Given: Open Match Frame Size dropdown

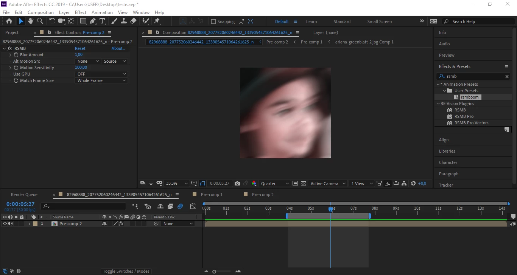Looking at the screenshot, I should pyautogui.click(x=101, y=80).
